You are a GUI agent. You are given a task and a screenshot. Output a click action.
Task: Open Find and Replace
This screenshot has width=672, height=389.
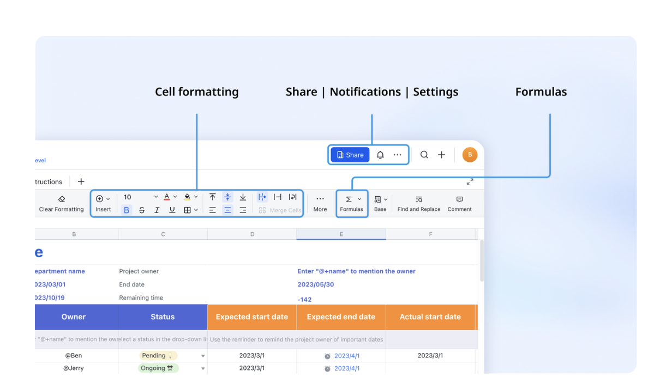point(418,204)
